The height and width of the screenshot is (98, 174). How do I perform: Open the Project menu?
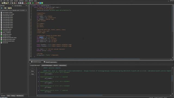(16, 1)
